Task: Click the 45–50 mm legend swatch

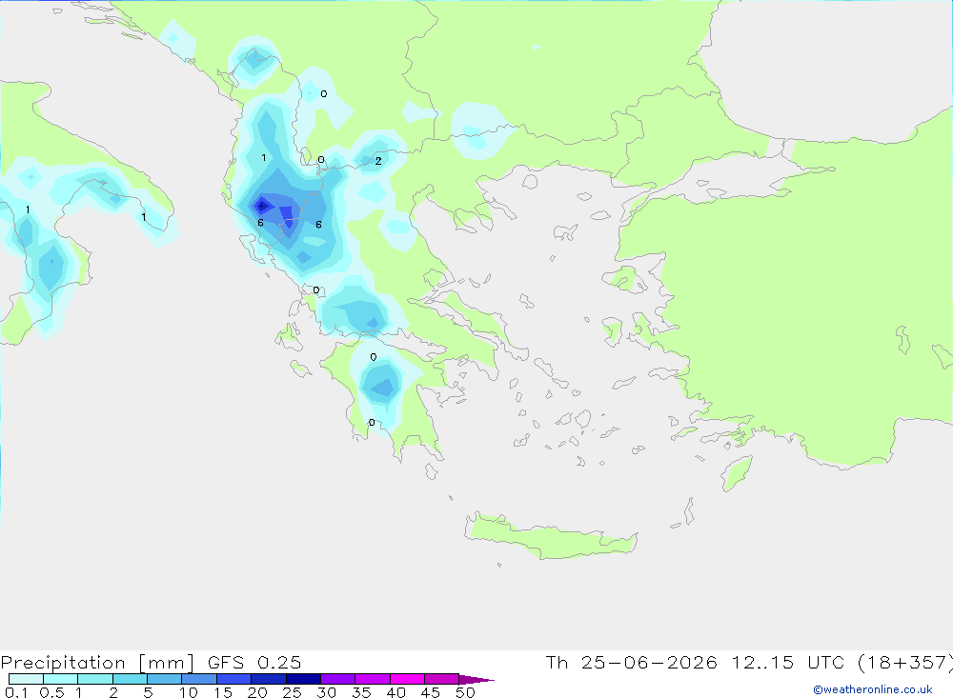Action: [442, 679]
